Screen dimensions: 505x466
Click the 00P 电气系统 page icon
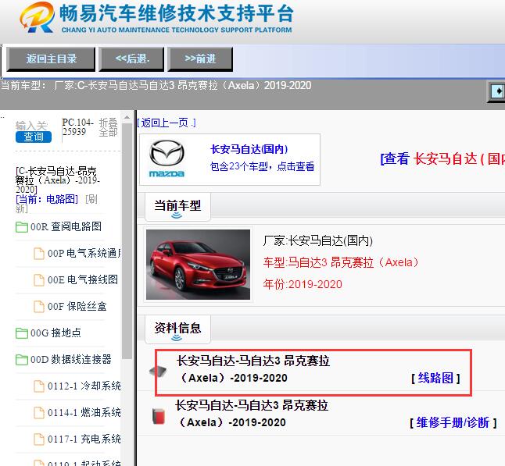click(x=39, y=254)
